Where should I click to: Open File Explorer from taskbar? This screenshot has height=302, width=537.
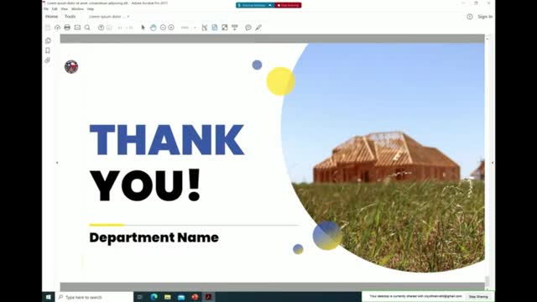[168, 297]
